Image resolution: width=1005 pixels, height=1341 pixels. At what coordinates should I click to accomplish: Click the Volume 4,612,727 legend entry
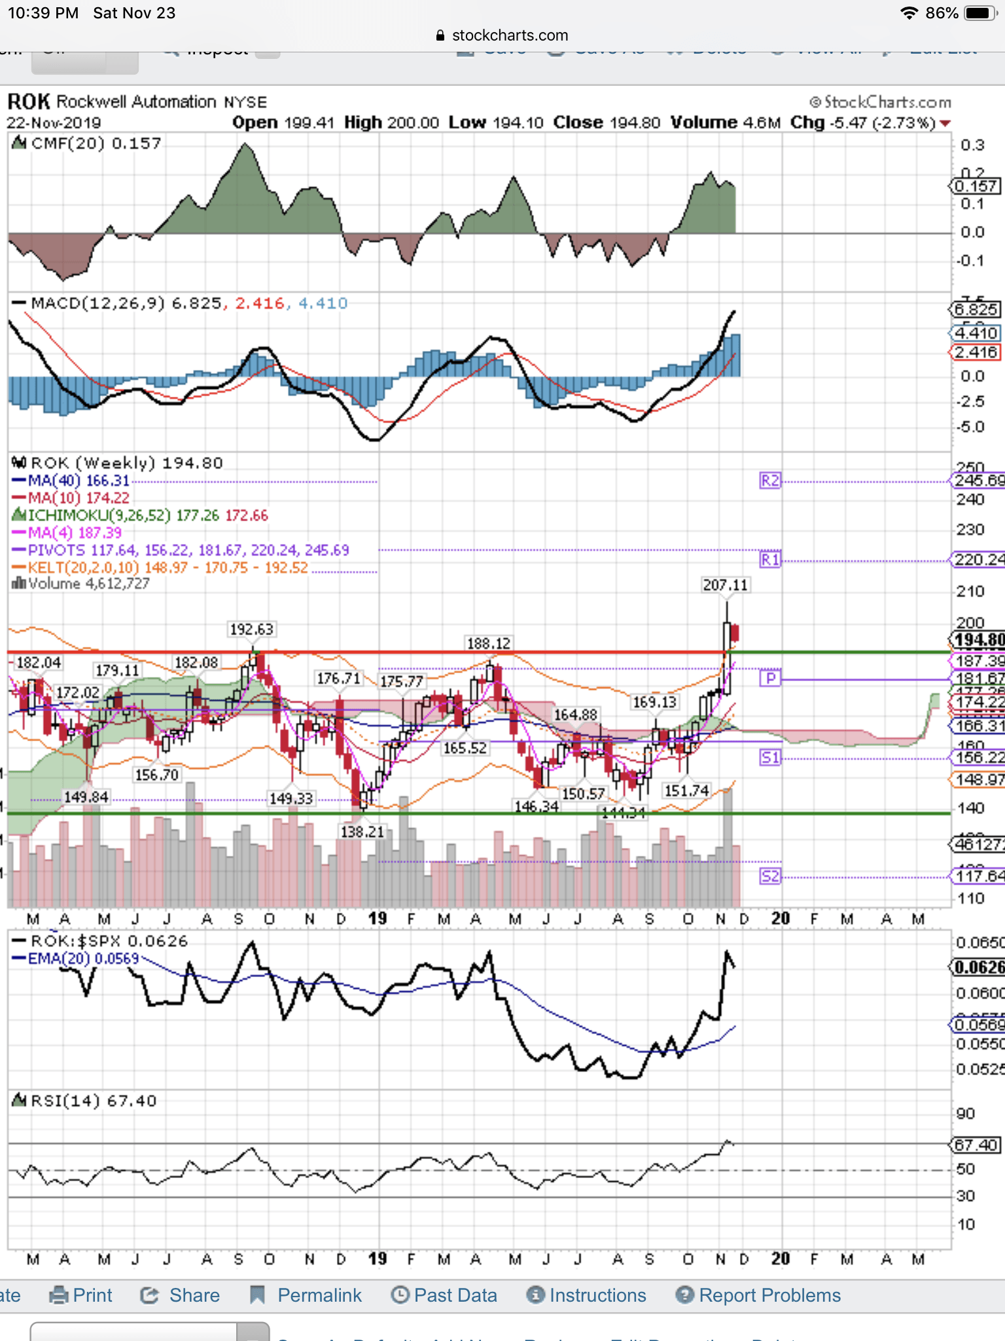80,583
